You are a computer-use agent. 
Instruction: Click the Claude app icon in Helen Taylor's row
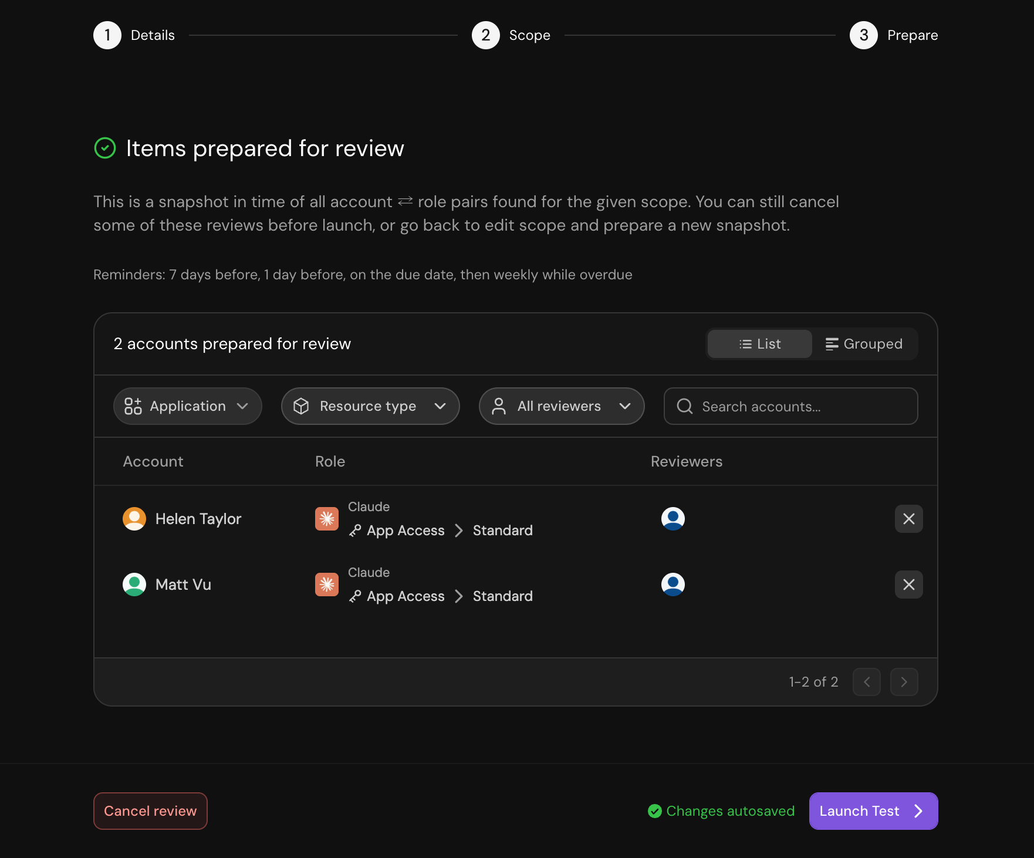[x=327, y=519]
